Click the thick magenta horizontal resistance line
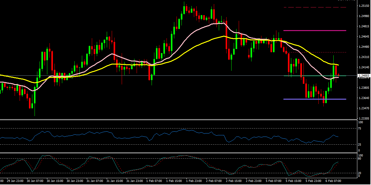This screenshot has height=185, width=371. pyautogui.click(x=314, y=30)
